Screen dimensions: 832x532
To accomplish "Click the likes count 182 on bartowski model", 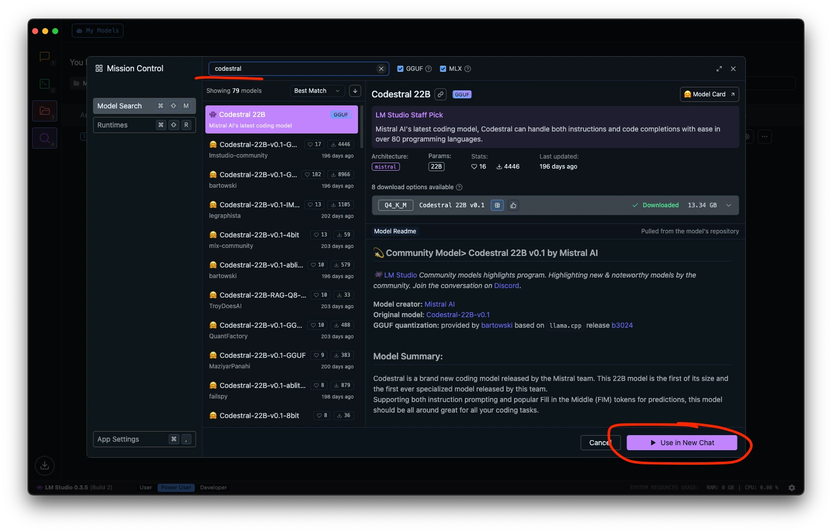I will click(313, 175).
